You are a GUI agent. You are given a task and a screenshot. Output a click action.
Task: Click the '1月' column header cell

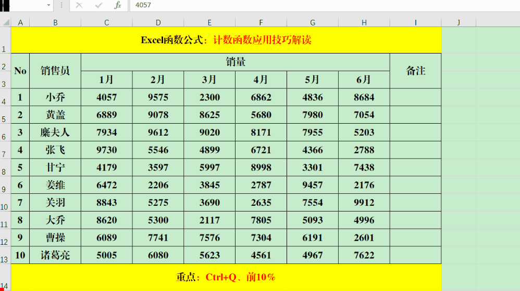click(x=107, y=80)
